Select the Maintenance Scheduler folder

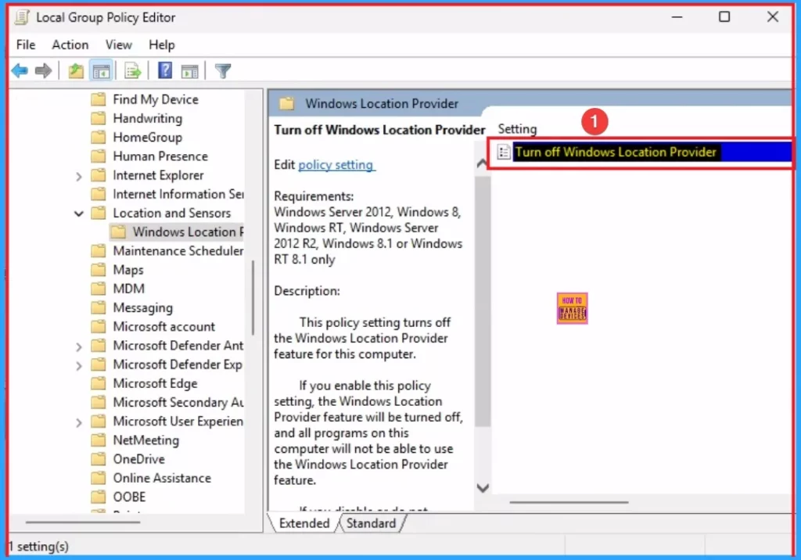point(178,250)
